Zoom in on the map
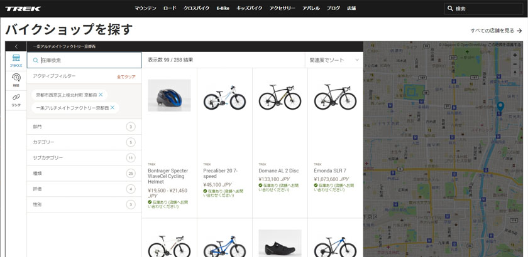 click(x=515, y=55)
